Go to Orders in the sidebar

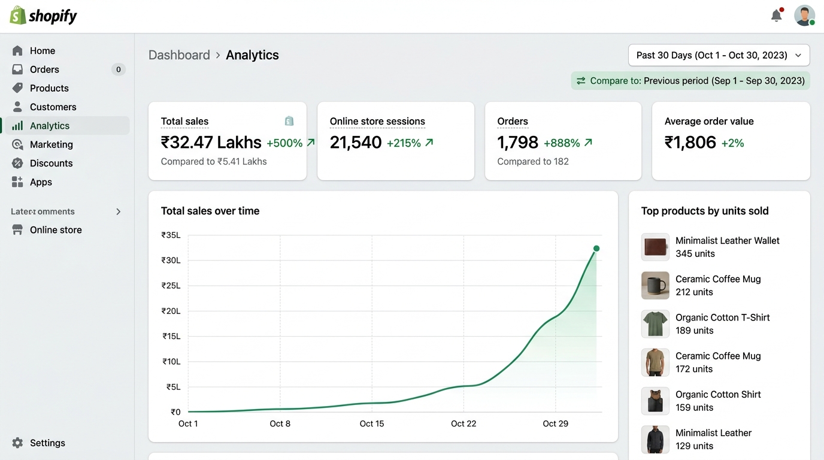pos(66,69)
